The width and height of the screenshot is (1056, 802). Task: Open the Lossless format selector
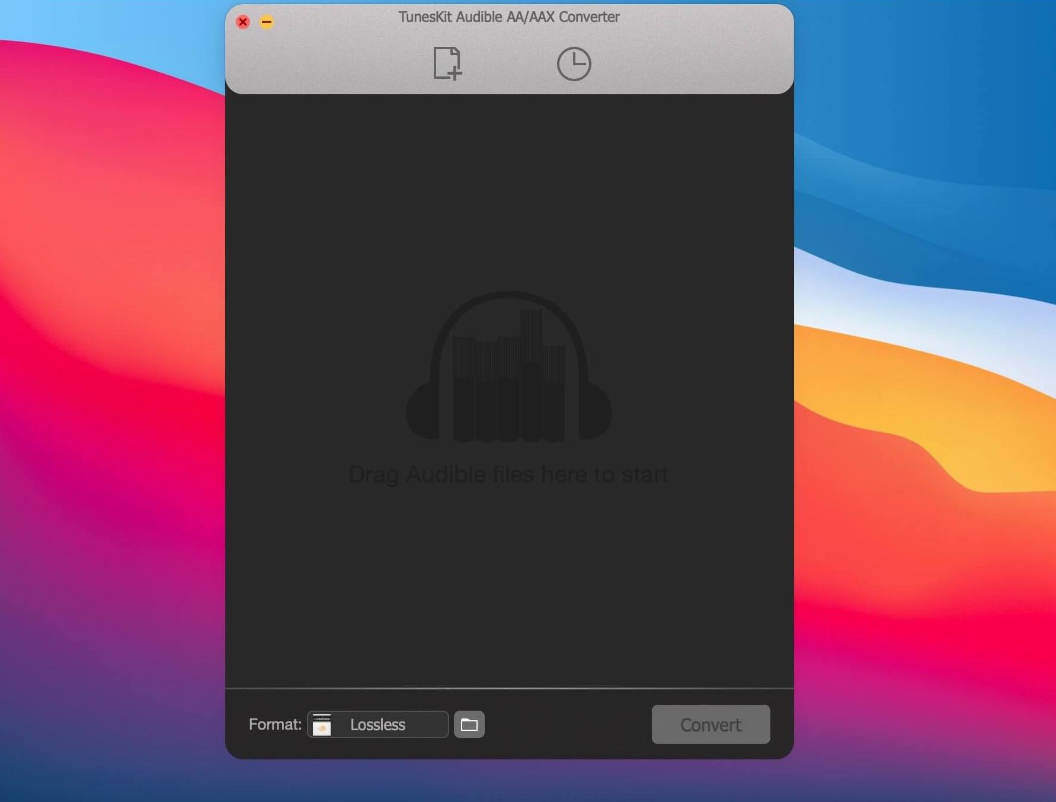(x=378, y=724)
